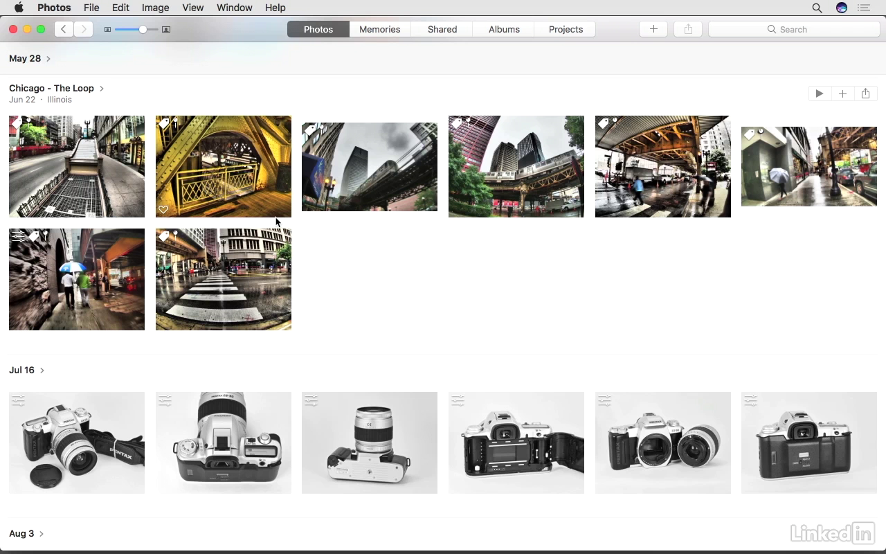Screen dimensions: 886x554
Task: Select the crosswalk photo thumbnail
Action: coord(224,279)
